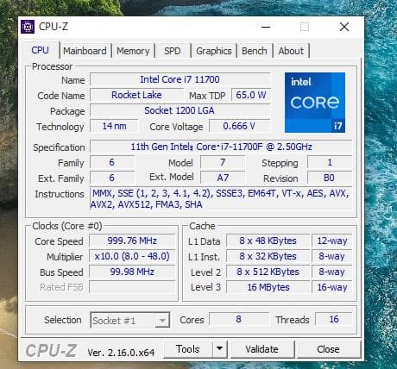The width and height of the screenshot is (397, 369).
Task: Click the Level 3 16-way field
Action: pyautogui.click(x=332, y=287)
